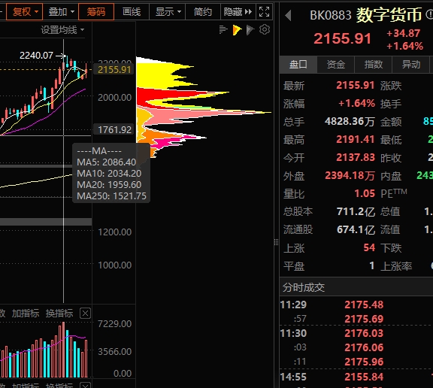Click the panel divider grip handle
Screen dimensions: 433x388
[276, 242]
